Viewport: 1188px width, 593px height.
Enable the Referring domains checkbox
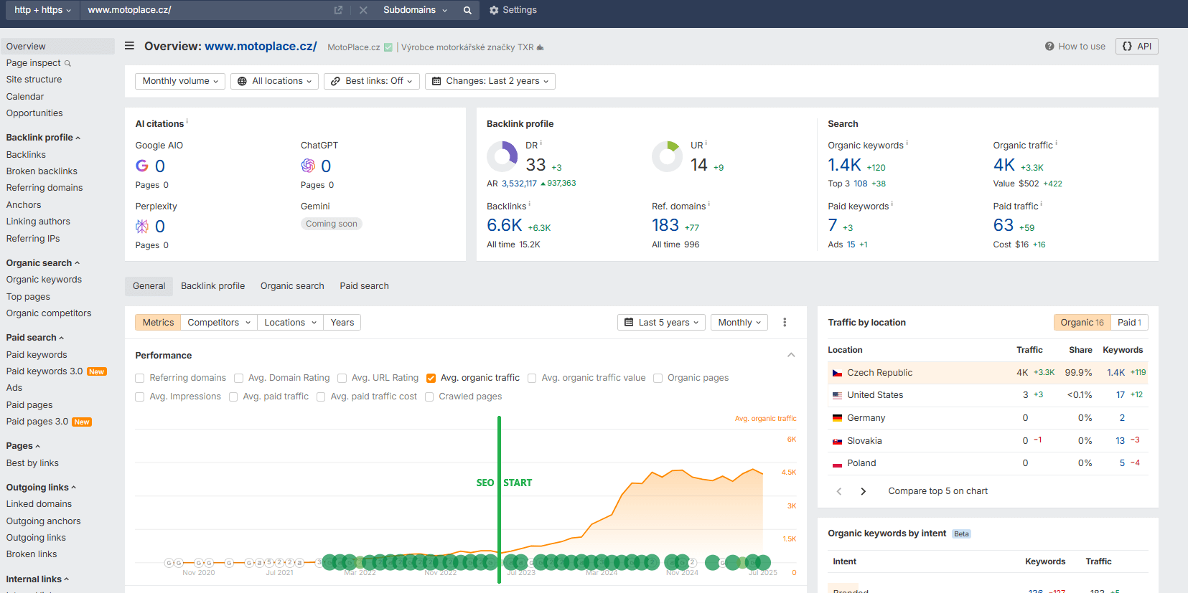pyautogui.click(x=140, y=379)
